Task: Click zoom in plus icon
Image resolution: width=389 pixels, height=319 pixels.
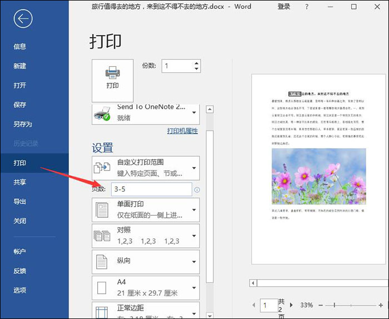Action: coord(381,305)
